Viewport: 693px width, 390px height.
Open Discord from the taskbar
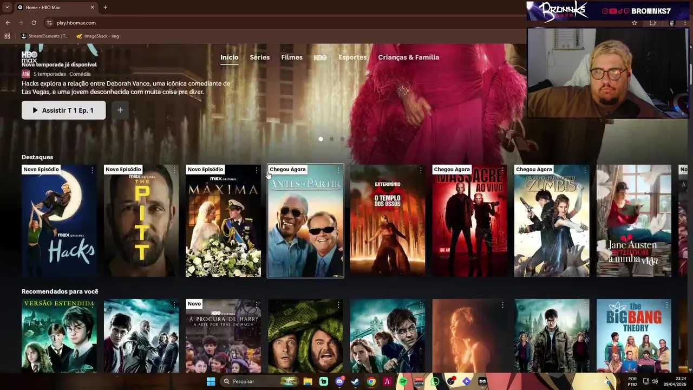(339, 381)
